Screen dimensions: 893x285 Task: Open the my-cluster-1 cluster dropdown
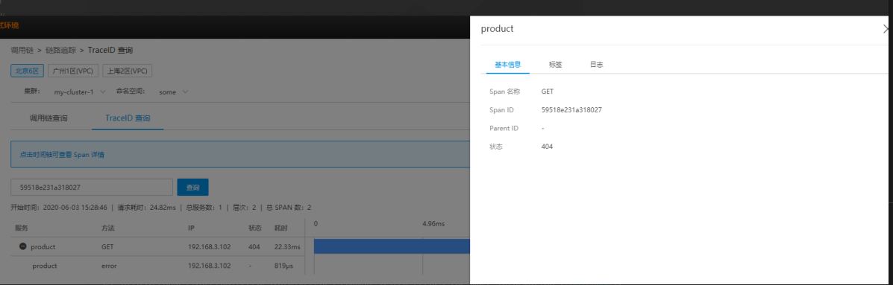(x=80, y=92)
